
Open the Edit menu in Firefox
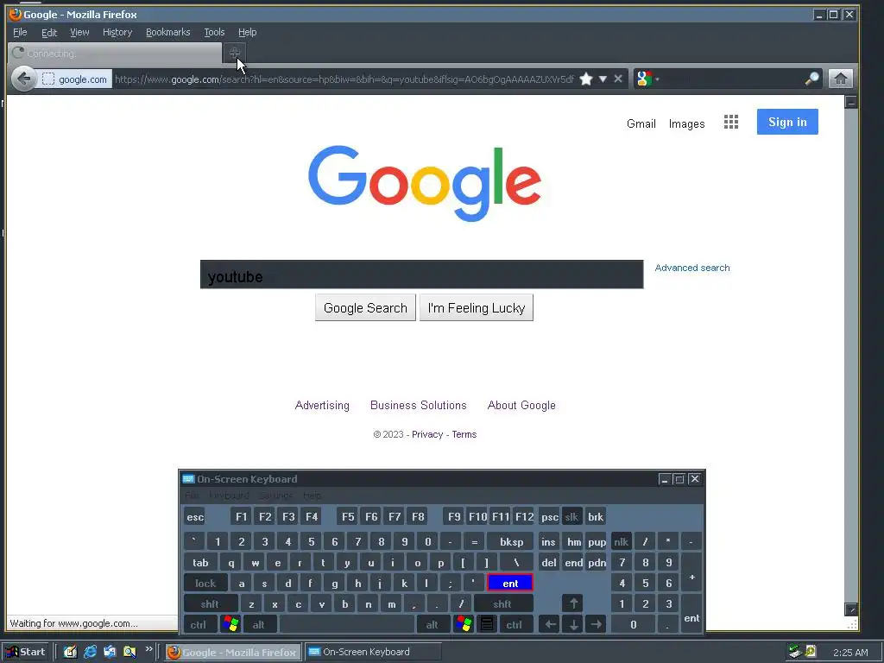[49, 32]
